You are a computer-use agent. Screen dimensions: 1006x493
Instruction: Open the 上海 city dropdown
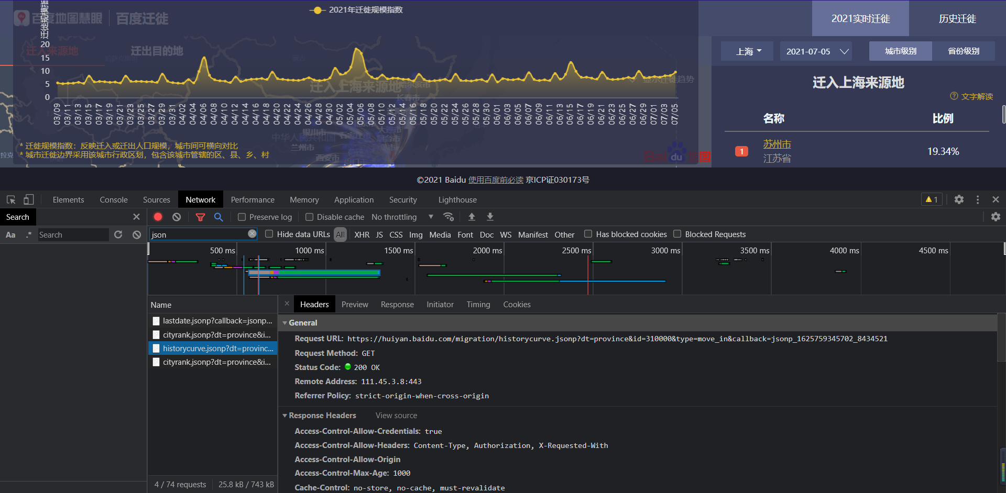click(x=747, y=51)
